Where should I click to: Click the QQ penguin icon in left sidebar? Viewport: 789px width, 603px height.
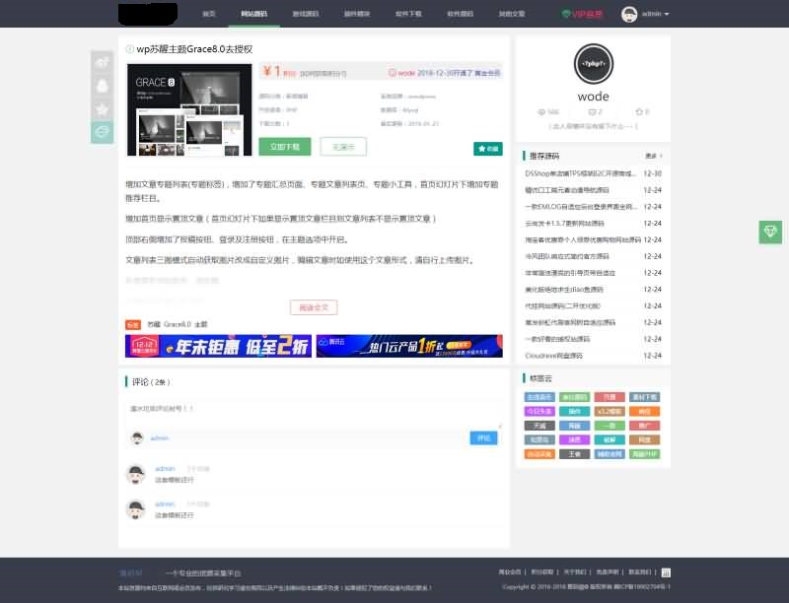coord(103,86)
